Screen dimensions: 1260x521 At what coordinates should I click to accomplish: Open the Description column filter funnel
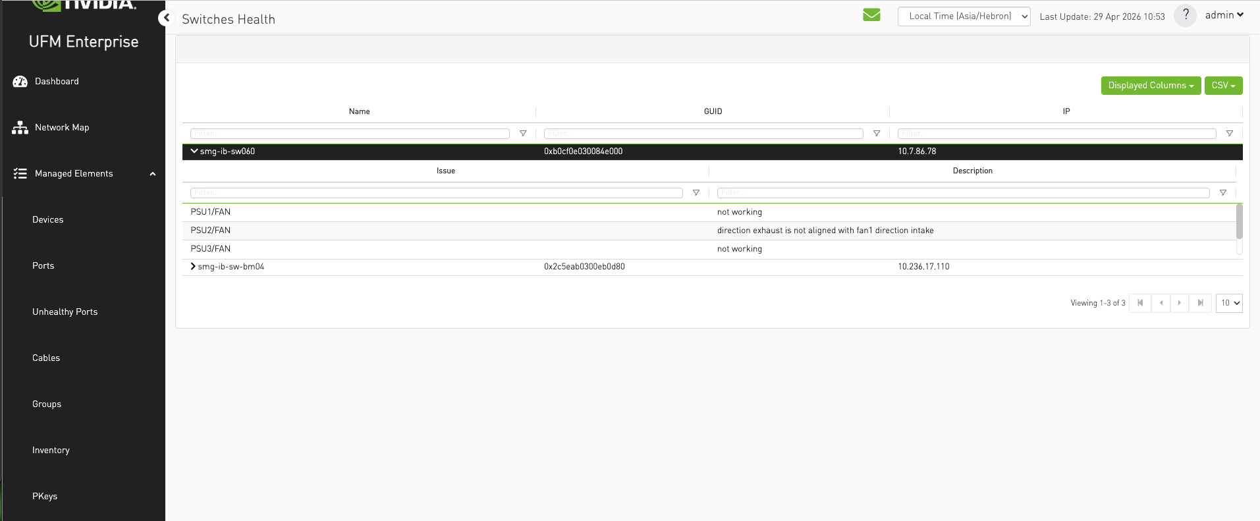(x=1223, y=193)
